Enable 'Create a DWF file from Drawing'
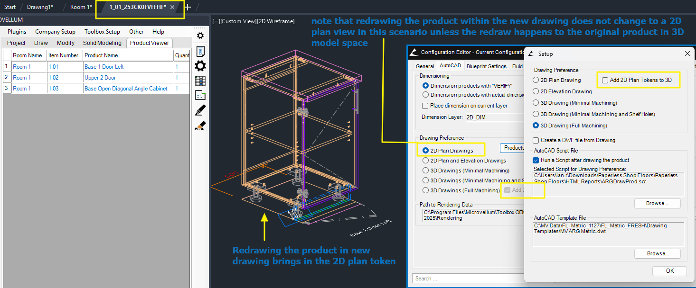Viewport: 696px width, 288px height. coord(536,140)
